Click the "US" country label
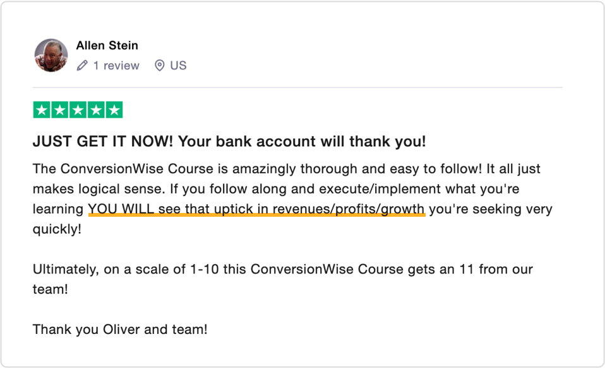The width and height of the screenshot is (605, 368). (x=179, y=66)
